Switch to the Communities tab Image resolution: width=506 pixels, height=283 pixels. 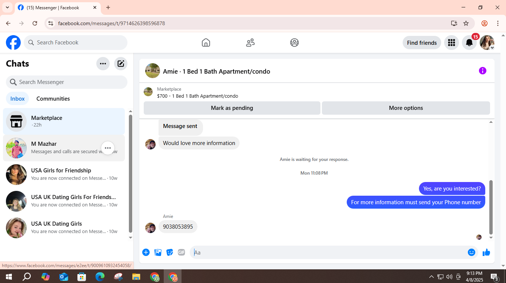pos(53,99)
